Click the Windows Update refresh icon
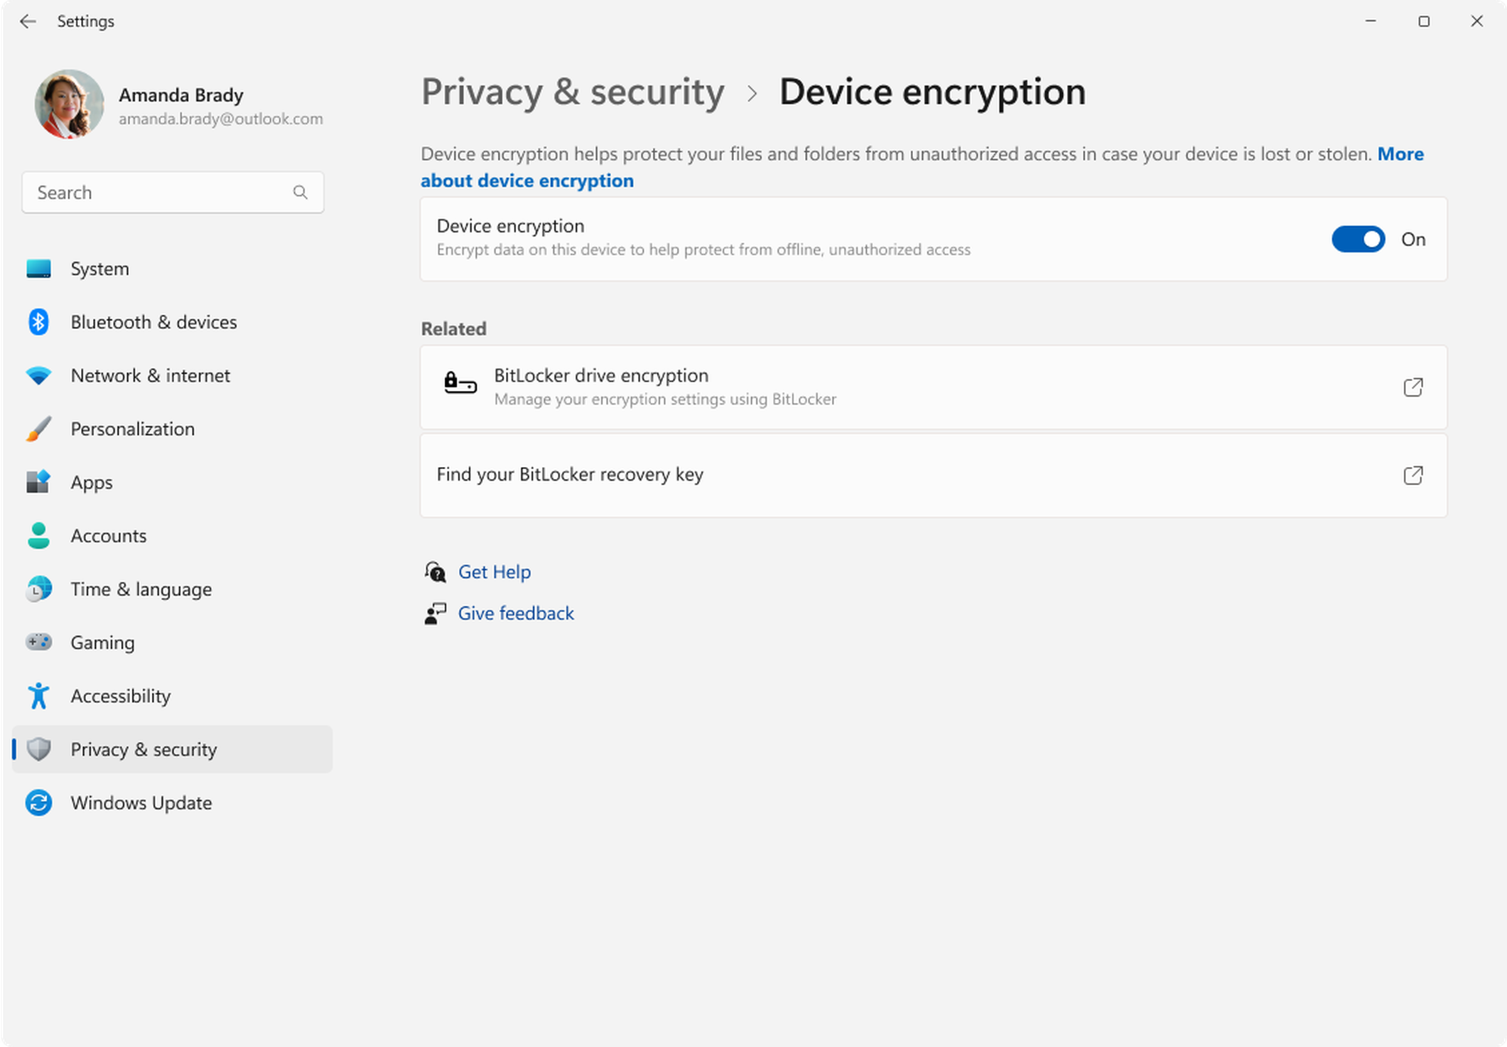1507x1047 pixels. 39,802
